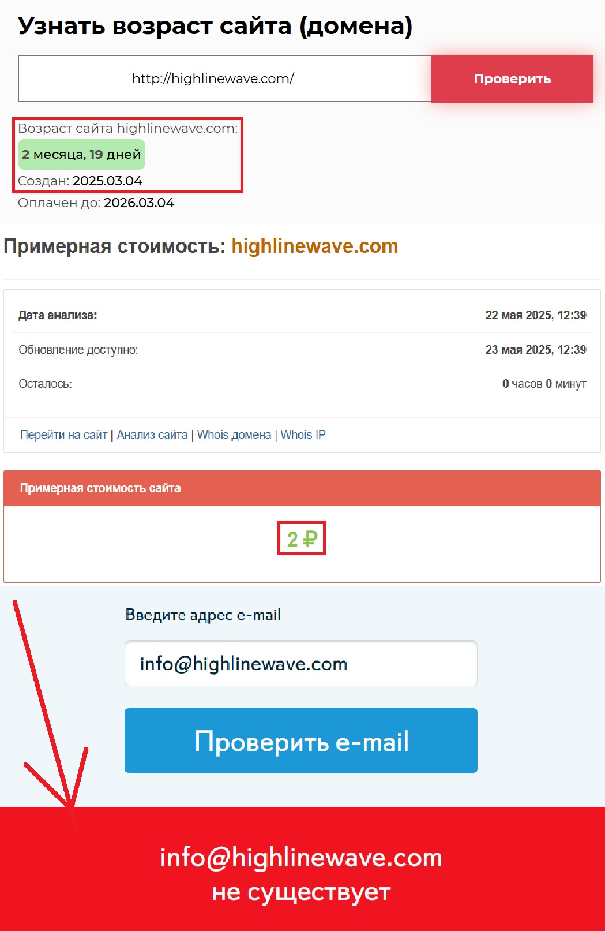Click the Осталось 0 часов 0 минут value

pos(544,384)
